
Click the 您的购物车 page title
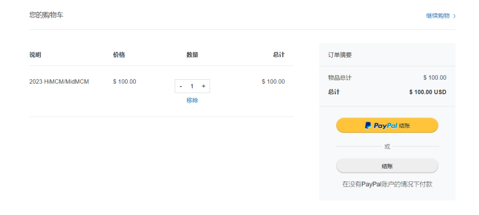pyautogui.click(x=47, y=15)
